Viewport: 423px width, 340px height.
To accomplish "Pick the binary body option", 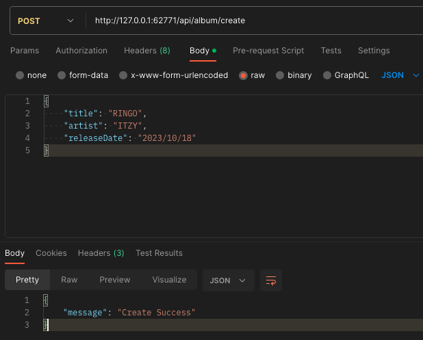I will pos(280,75).
